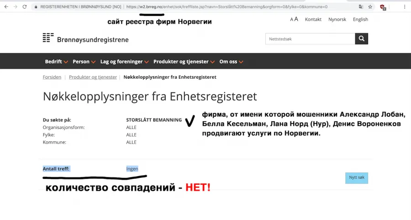
Task: Switch language to Nynorsk
Action: (x=337, y=19)
